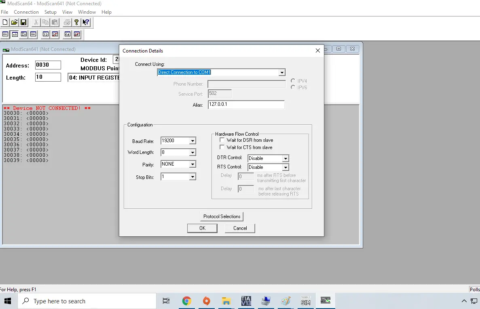
Task: Click the Copy toolbar icon
Action: pyautogui.click(x=45, y=22)
